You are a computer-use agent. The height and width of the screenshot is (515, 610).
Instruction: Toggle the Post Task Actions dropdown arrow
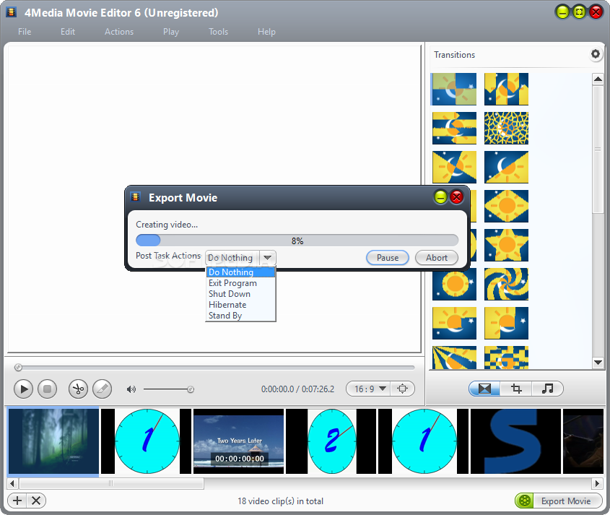pos(267,258)
